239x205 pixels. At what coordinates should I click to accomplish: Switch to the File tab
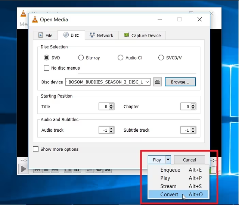(x=46, y=36)
